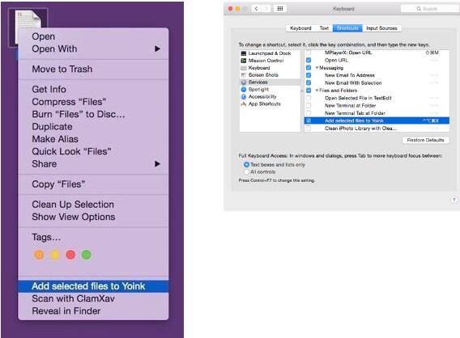Choose Add selected files to Yoink menu item
Image resolution: width=460 pixels, height=338 pixels.
[x=93, y=286]
